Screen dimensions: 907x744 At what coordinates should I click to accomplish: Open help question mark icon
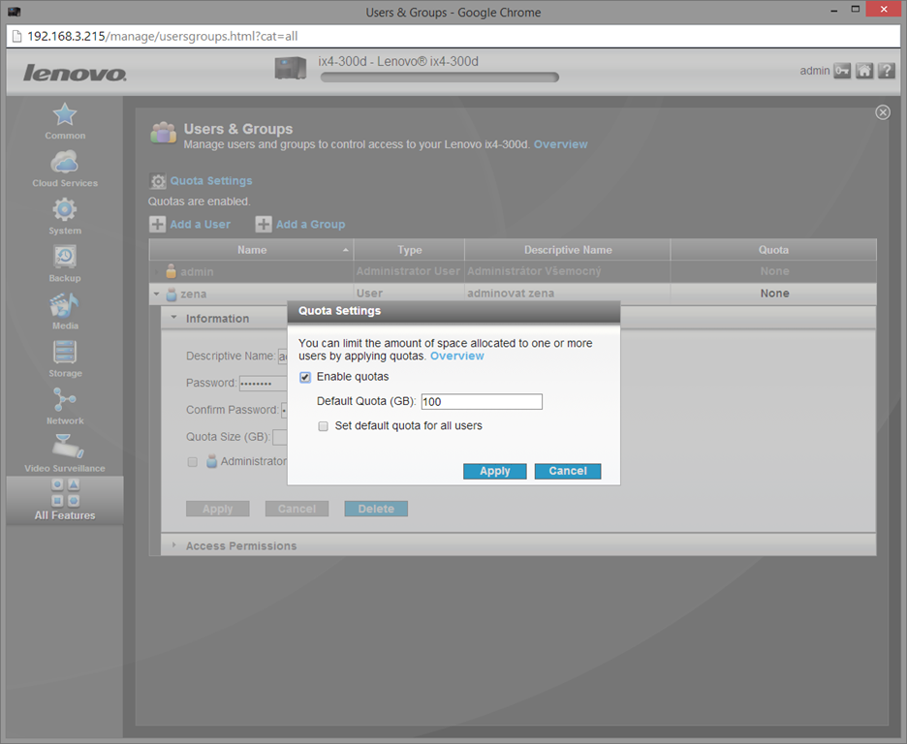[x=886, y=71]
